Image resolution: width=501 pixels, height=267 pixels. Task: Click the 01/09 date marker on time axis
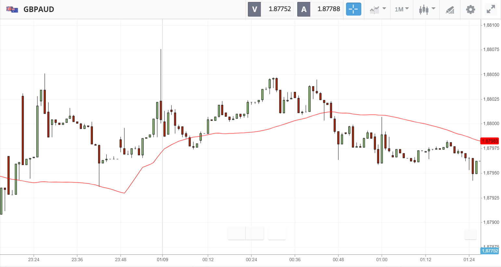[x=162, y=260]
